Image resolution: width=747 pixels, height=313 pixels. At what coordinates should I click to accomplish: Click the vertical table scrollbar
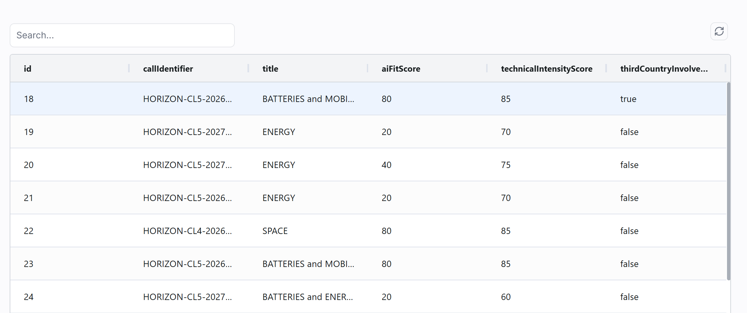[728, 182]
